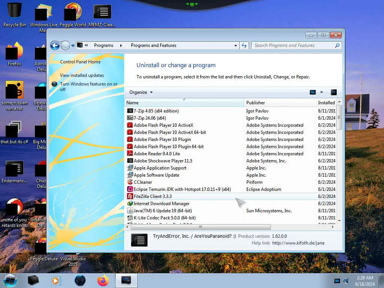Image resolution: width=384 pixels, height=288 pixels.
Task: Expand the arrow after Programs breadcrumb
Action: point(121,45)
